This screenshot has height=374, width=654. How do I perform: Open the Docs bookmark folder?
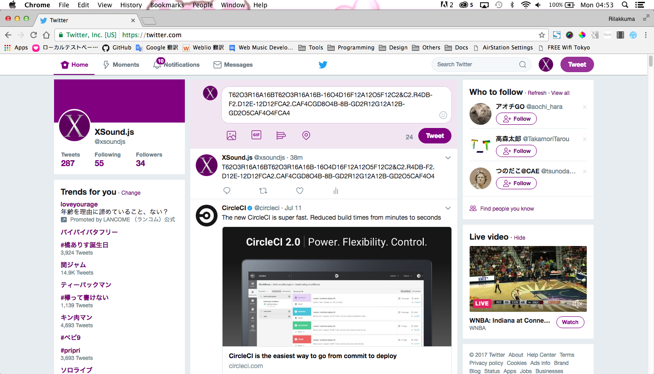point(456,47)
